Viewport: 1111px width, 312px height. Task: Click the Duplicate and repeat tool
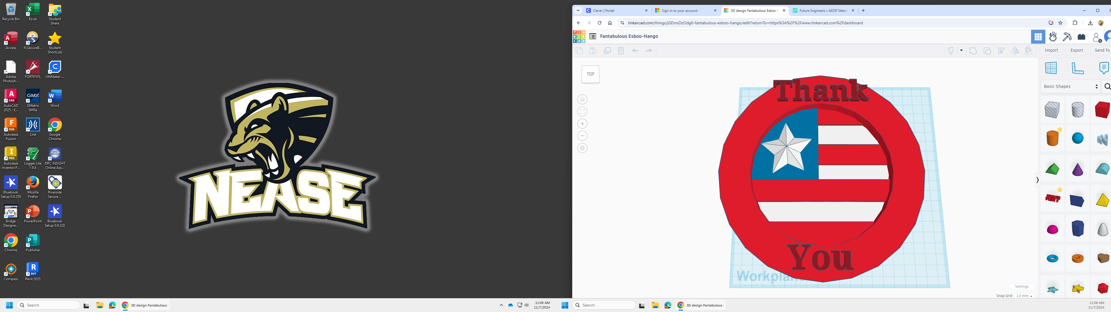(607, 51)
